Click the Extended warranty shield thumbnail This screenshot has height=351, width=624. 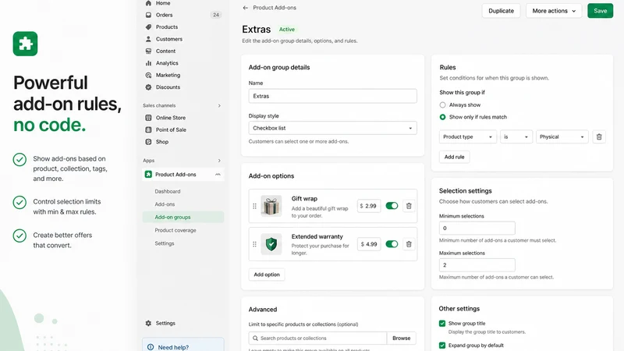click(x=271, y=244)
